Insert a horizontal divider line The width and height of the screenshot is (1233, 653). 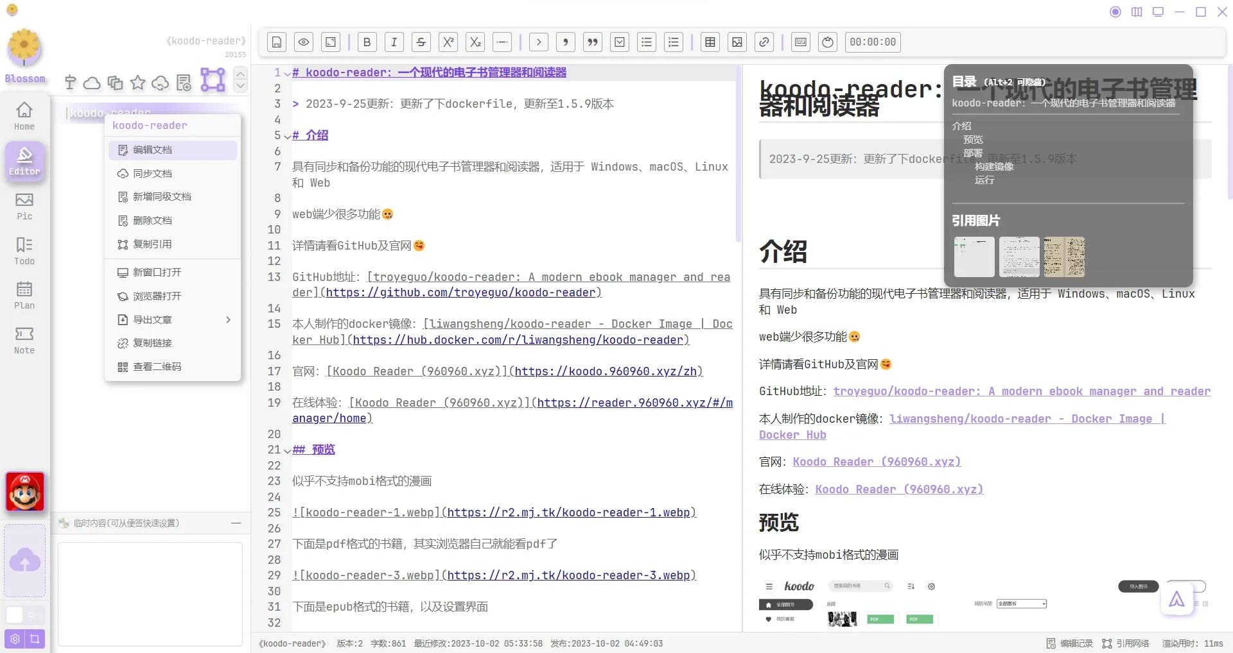coord(502,42)
